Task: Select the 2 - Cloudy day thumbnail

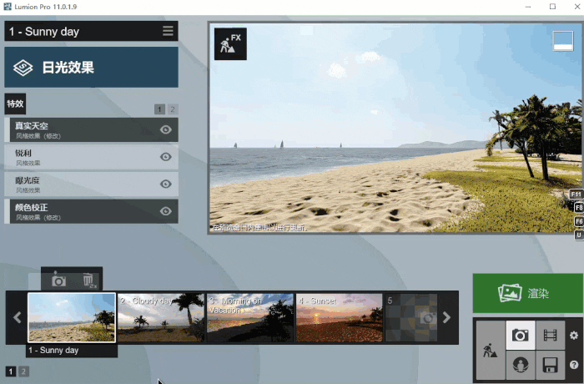Action: 161,317
